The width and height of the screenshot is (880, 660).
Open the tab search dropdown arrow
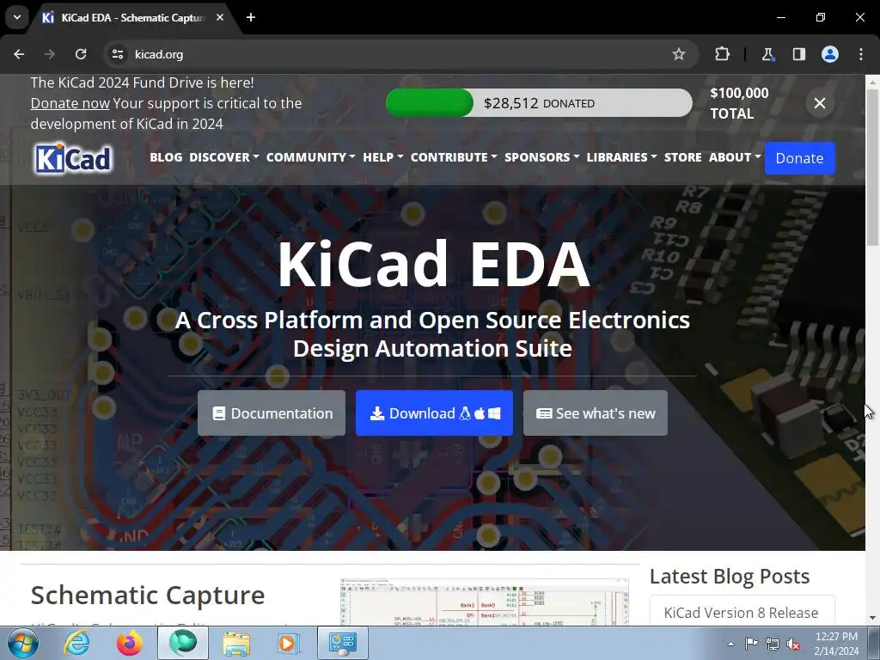click(17, 17)
